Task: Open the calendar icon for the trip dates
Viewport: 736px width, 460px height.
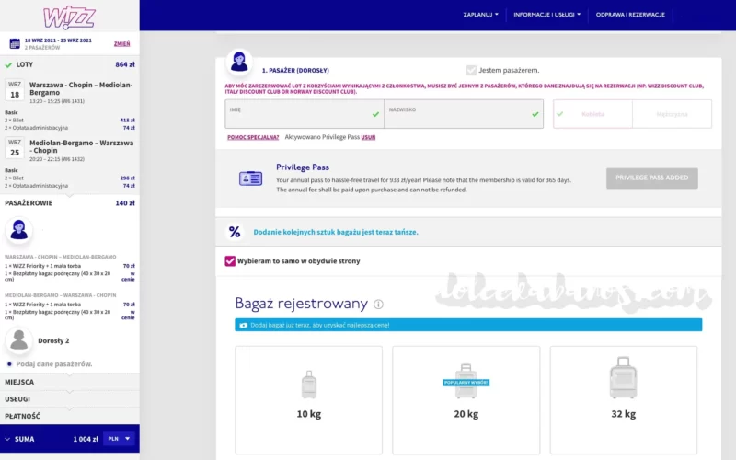Action: [x=15, y=43]
